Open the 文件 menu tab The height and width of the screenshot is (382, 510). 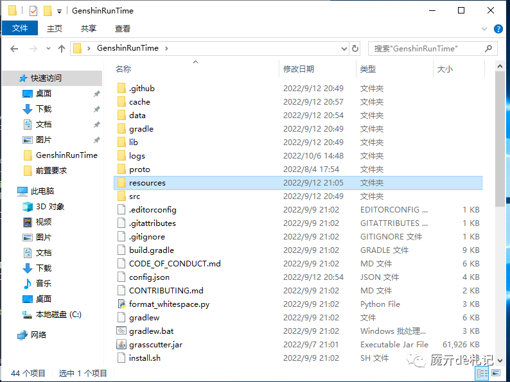[x=20, y=28]
